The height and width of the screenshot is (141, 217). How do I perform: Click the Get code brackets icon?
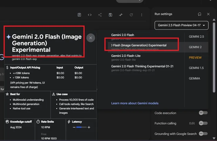(x=90, y=15)
